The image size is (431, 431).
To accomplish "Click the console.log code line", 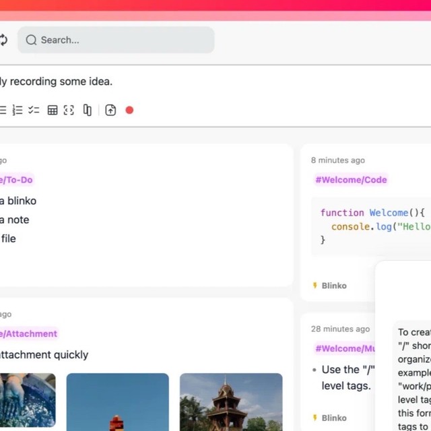I will point(381,226).
